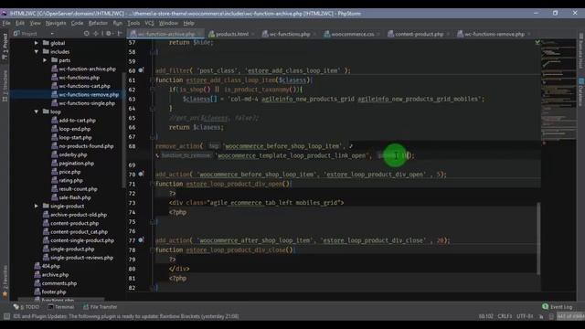Click gutter hook icon on line 77

pos(141,240)
